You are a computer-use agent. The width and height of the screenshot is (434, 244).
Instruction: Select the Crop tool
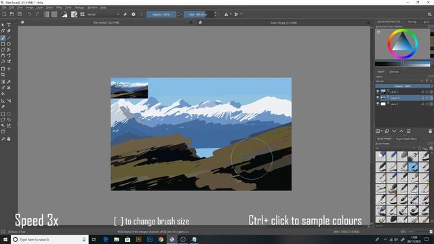pos(3,75)
